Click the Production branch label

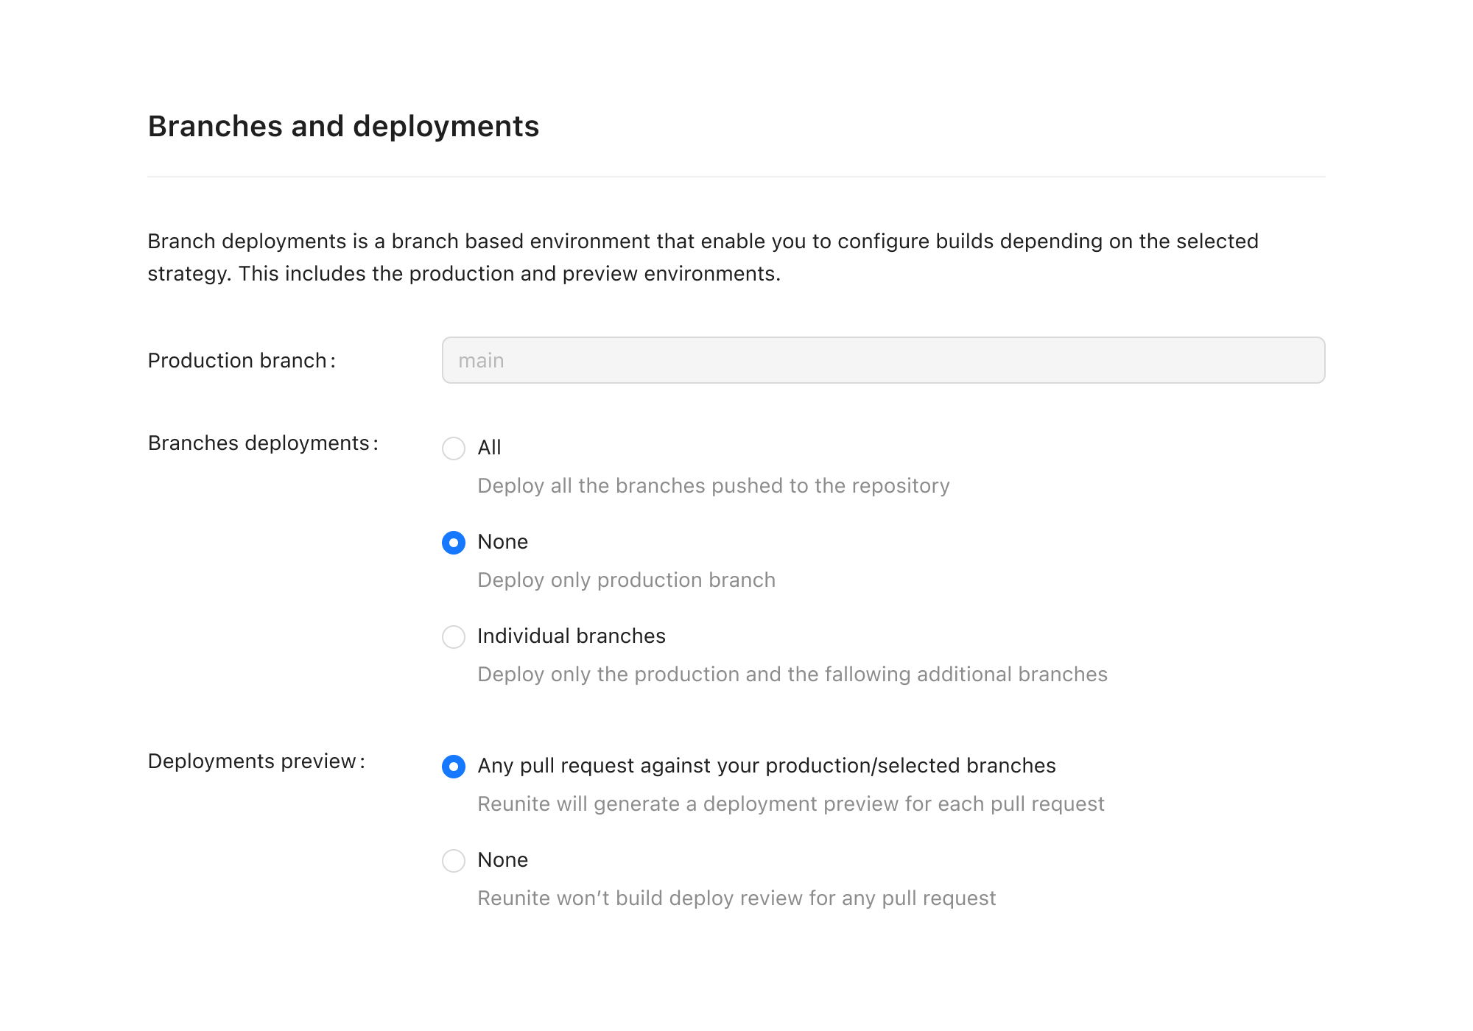[242, 360]
